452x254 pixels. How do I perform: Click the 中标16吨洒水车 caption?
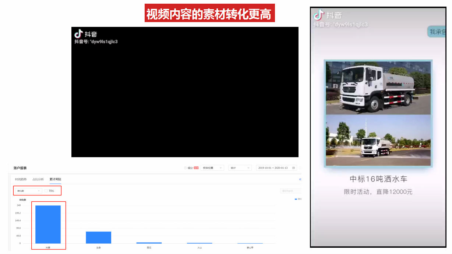pyautogui.click(x=378, y=179)
